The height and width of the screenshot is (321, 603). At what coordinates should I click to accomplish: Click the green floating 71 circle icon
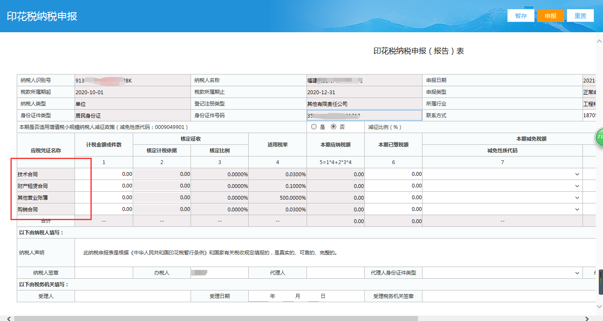tap(599, 138)
